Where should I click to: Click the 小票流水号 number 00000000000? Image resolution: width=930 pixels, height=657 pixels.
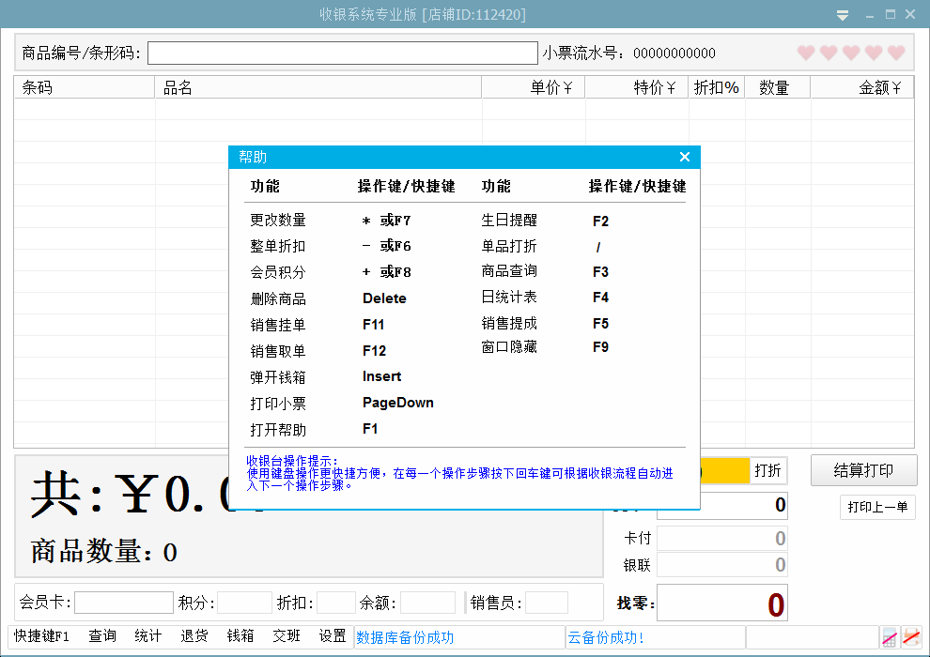point(674,53)
